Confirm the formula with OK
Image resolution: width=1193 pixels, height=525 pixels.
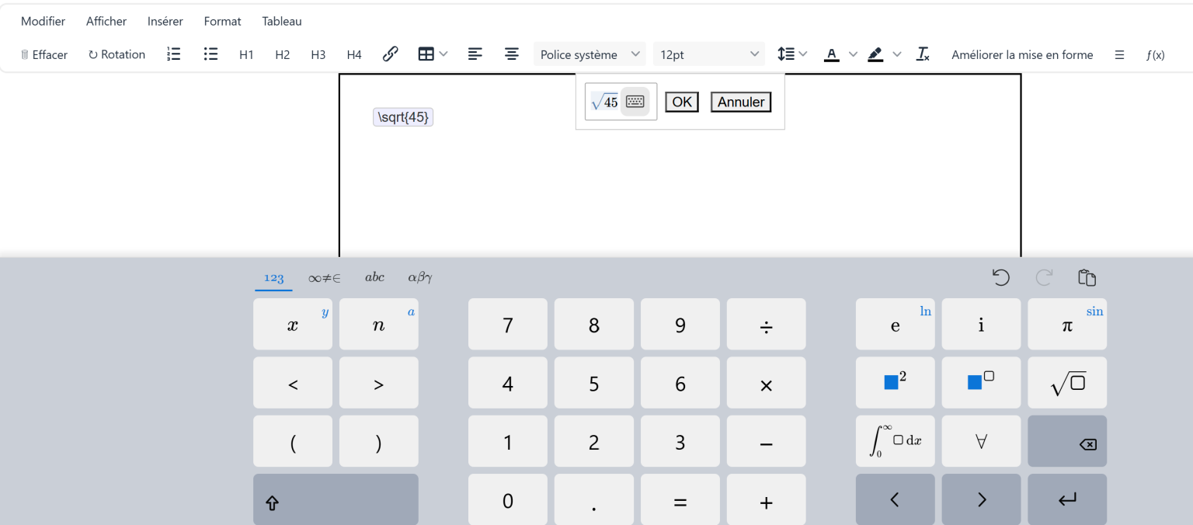[682, 102]
